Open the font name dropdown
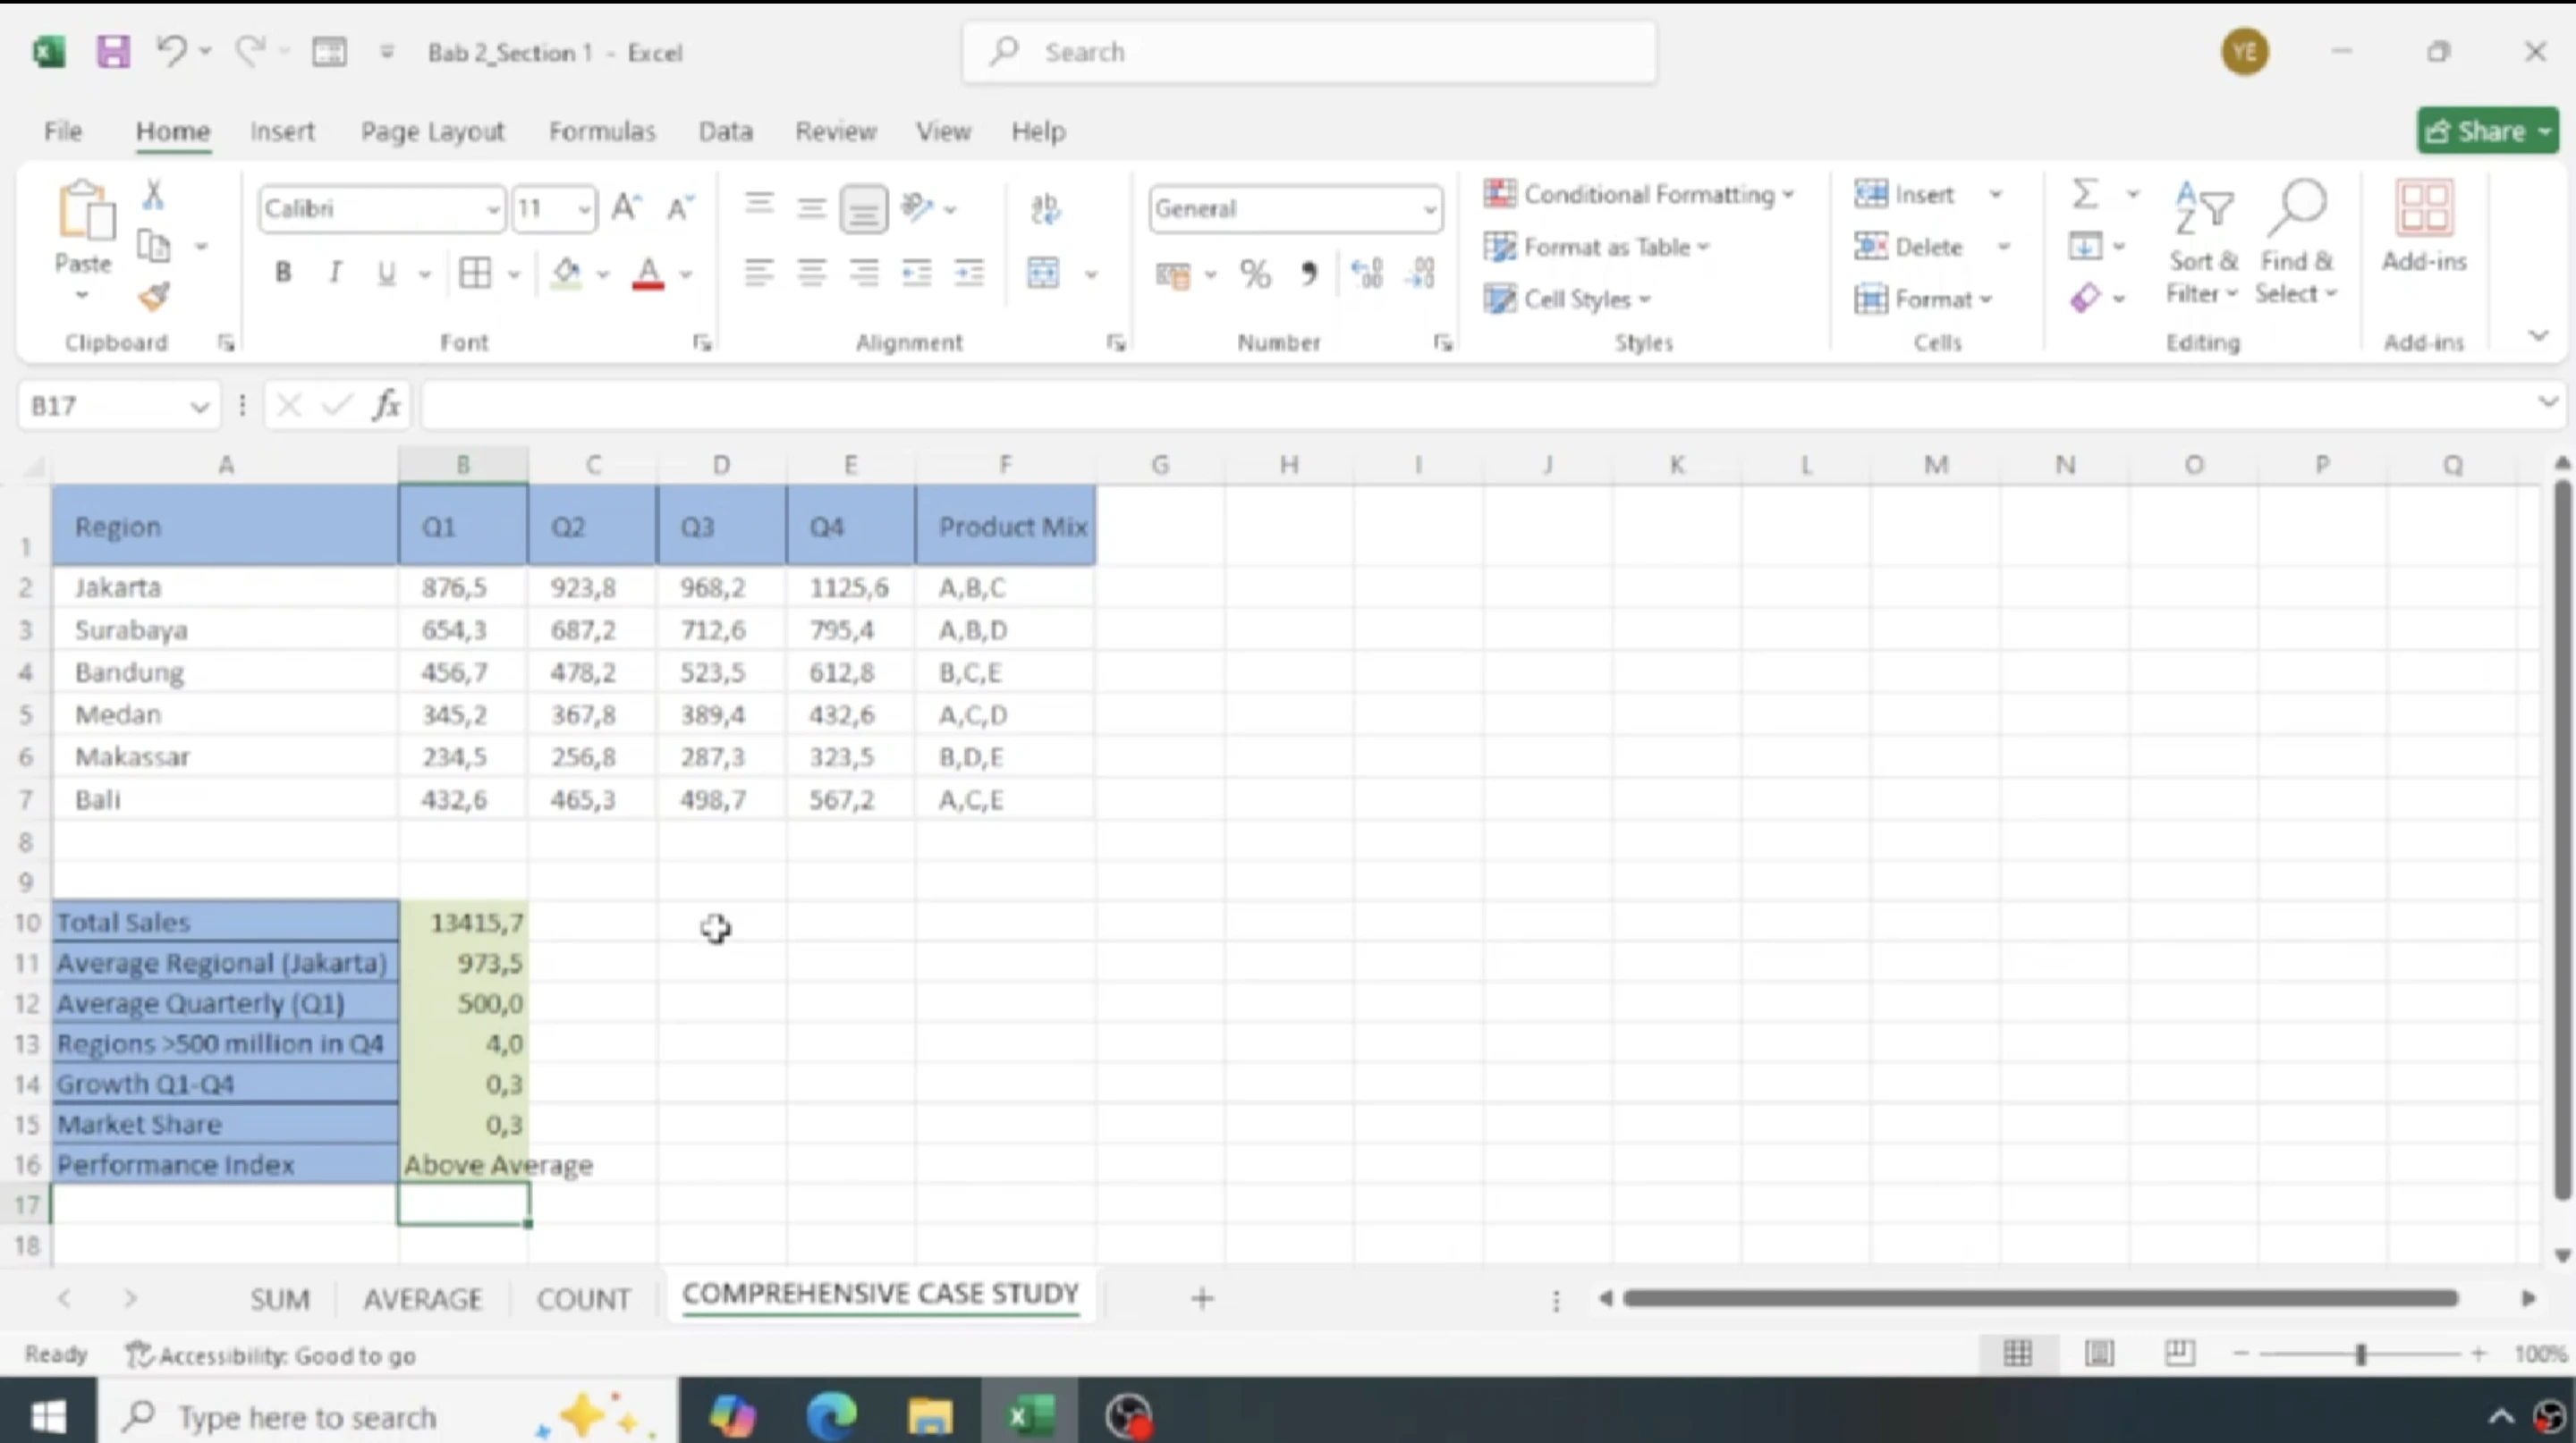 (491, 207)
